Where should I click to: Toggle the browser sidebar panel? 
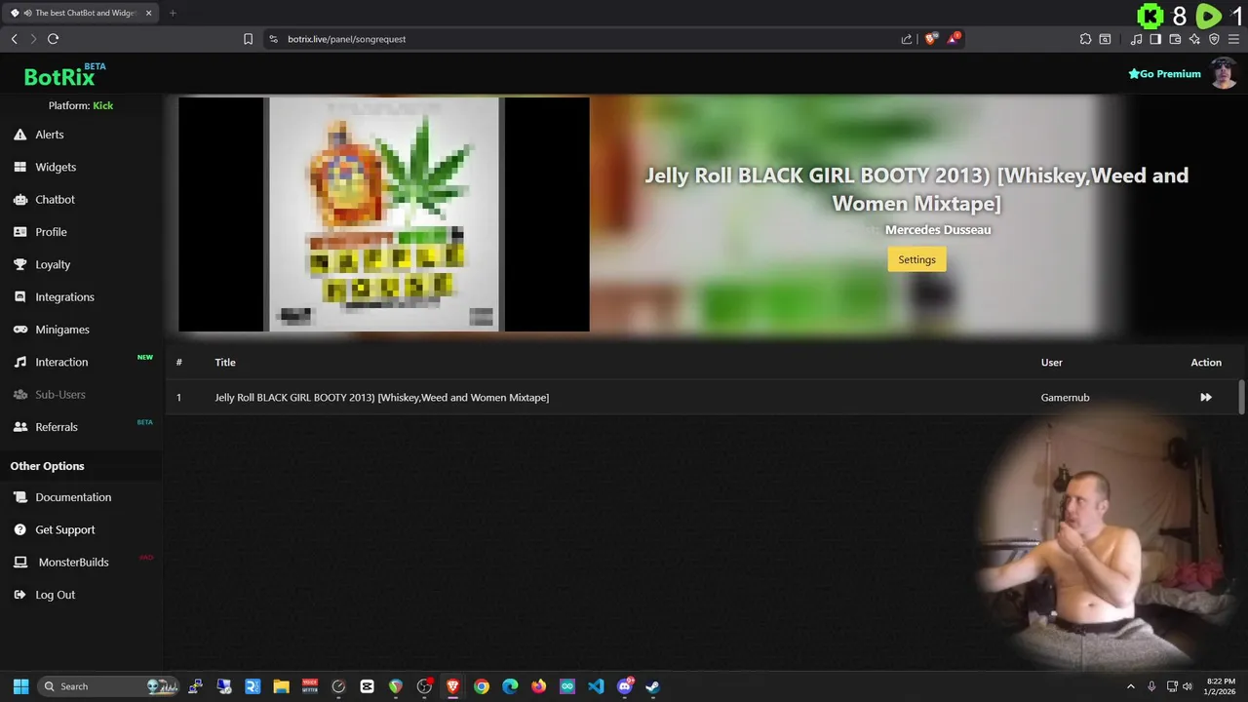[x=1155, y=39]
